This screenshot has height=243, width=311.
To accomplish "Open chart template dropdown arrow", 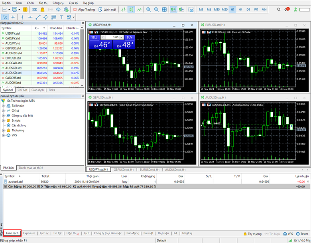I will (19, 10).
